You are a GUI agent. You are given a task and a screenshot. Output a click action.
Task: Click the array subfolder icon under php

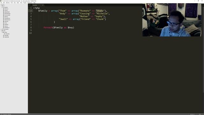pos(4,32)
